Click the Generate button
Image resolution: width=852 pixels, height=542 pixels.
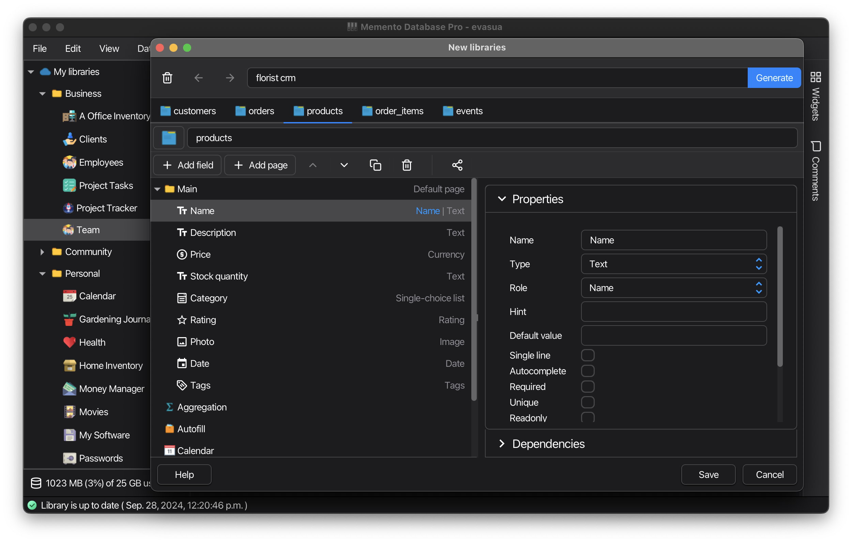[774, 77]
